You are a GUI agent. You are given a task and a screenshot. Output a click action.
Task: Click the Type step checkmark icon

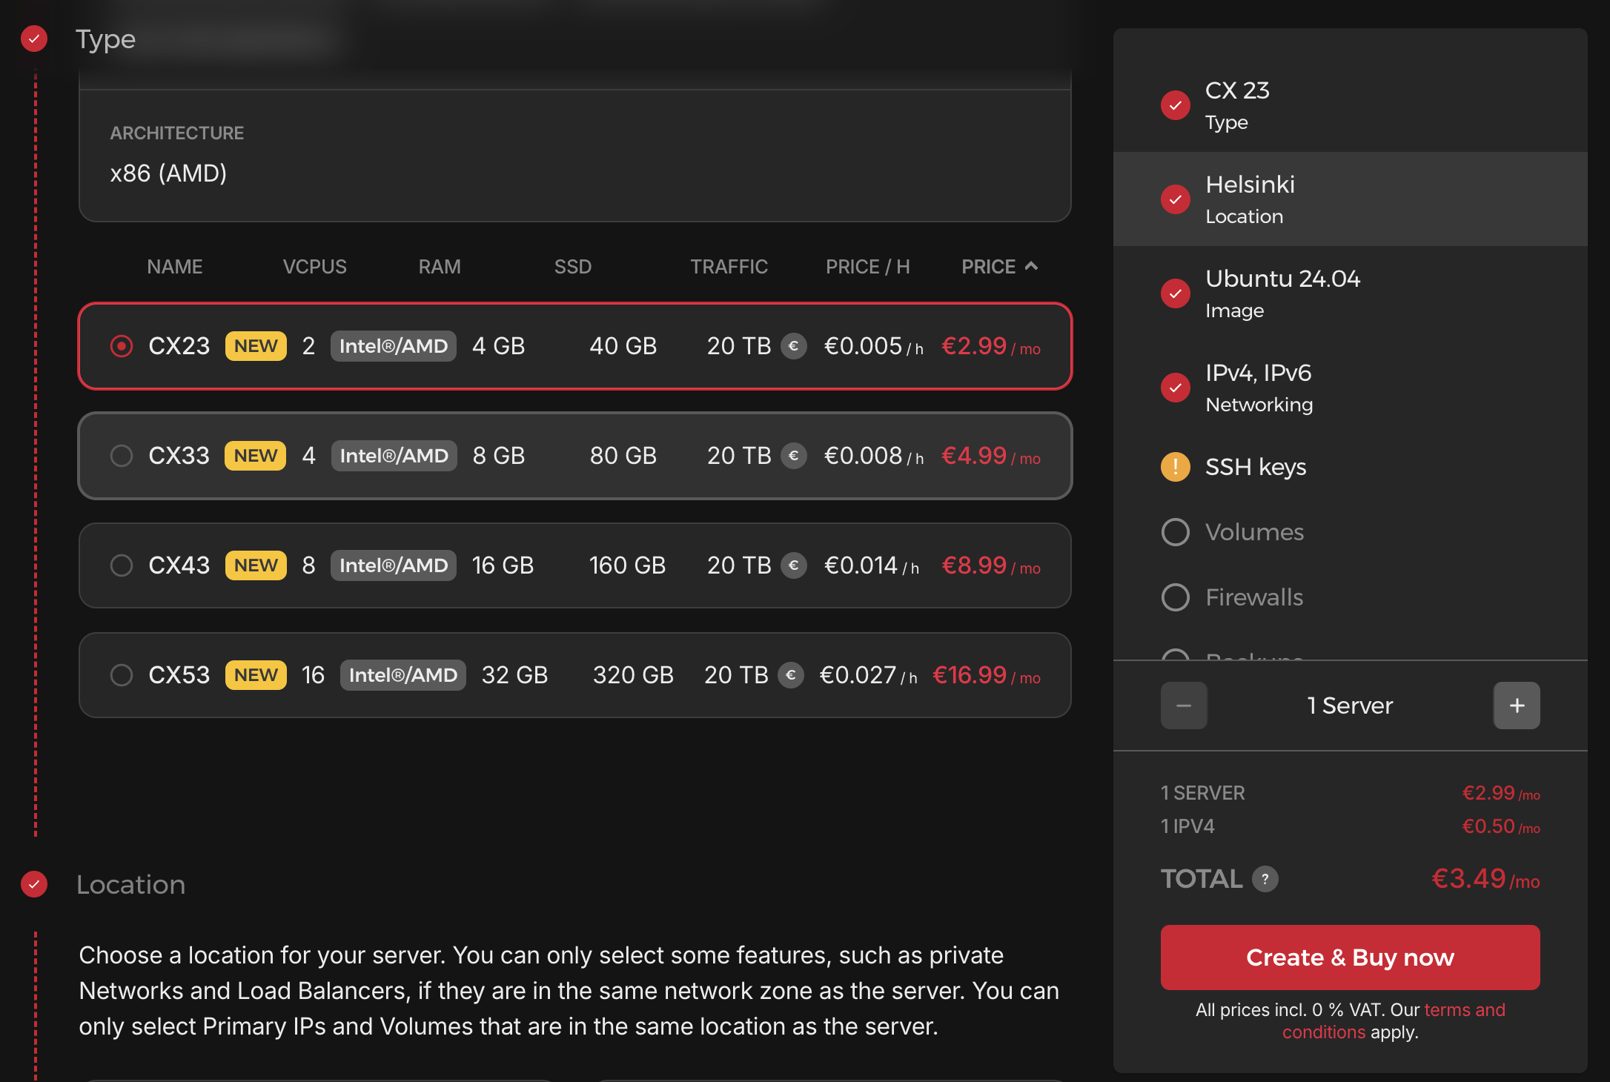pos(33,39)
